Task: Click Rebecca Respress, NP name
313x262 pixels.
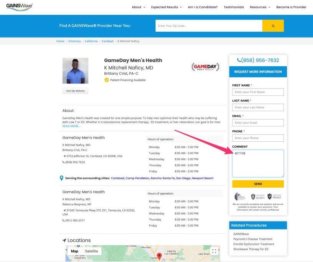Action: (77, 205)
